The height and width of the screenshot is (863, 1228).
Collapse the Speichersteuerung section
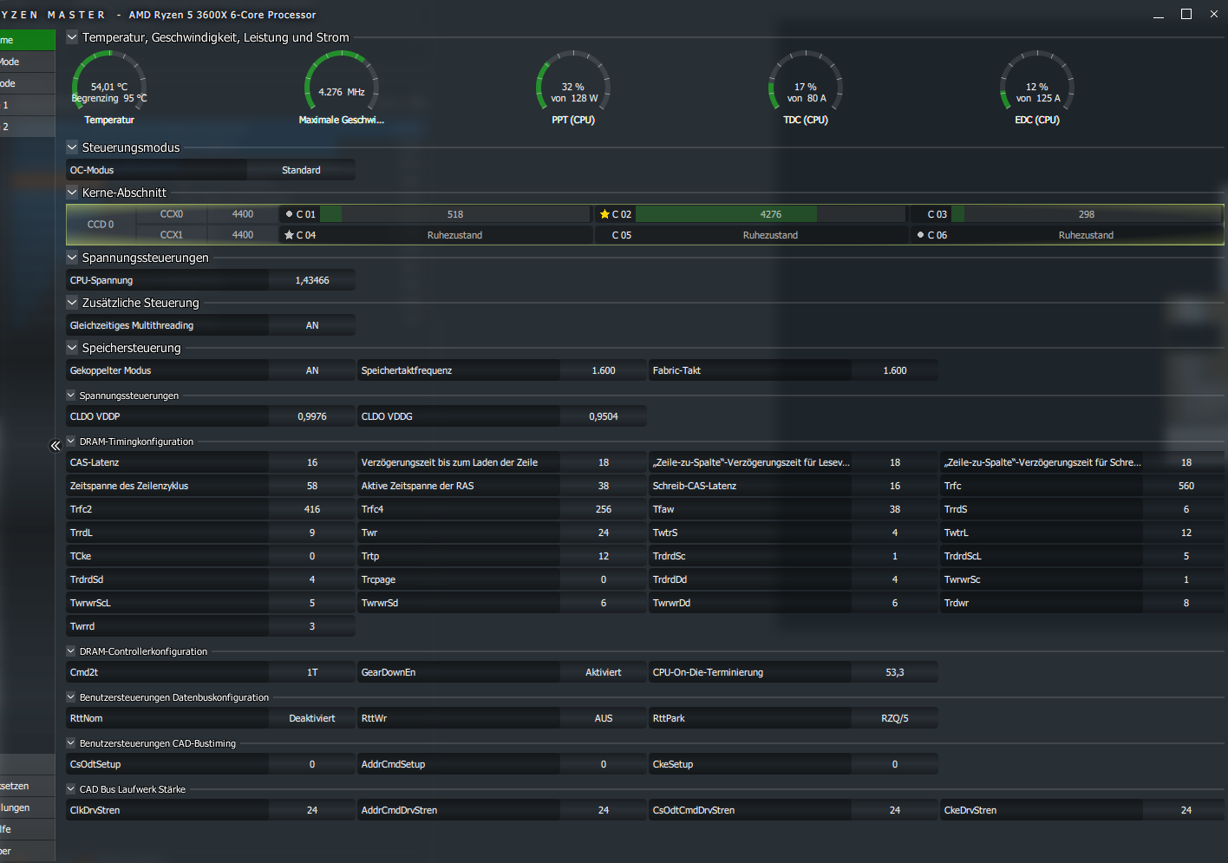click(x=72, y=348)
